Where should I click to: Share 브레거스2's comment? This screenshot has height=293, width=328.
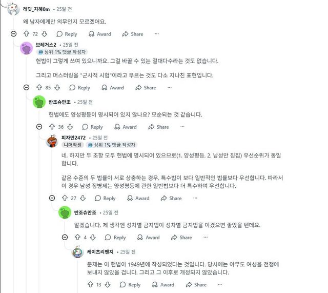click(x=146, y=88)
